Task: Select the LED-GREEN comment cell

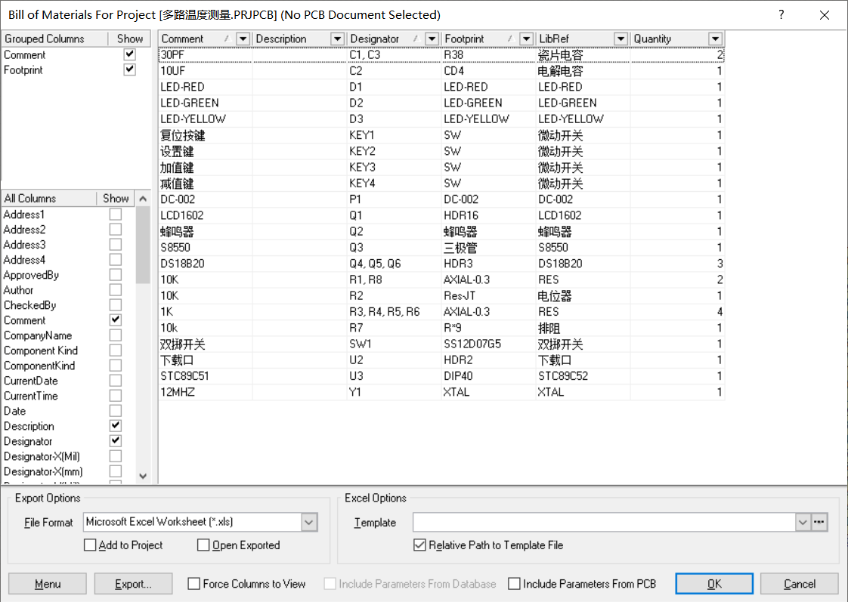Action: tap(205, 103)
